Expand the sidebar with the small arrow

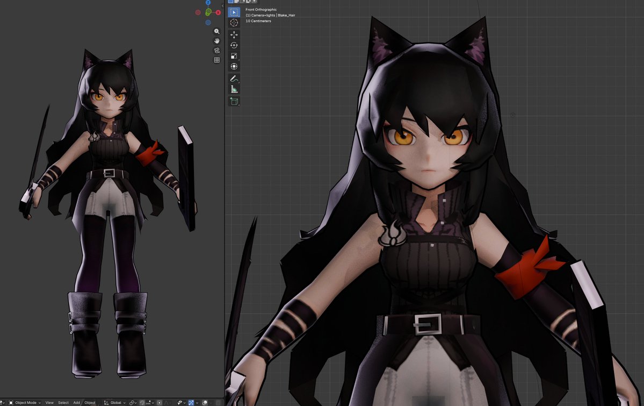(222, 6)
